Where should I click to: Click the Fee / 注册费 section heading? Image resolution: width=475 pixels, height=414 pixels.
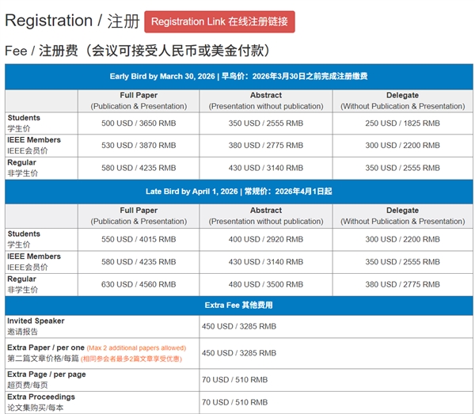tap(138, 51)
